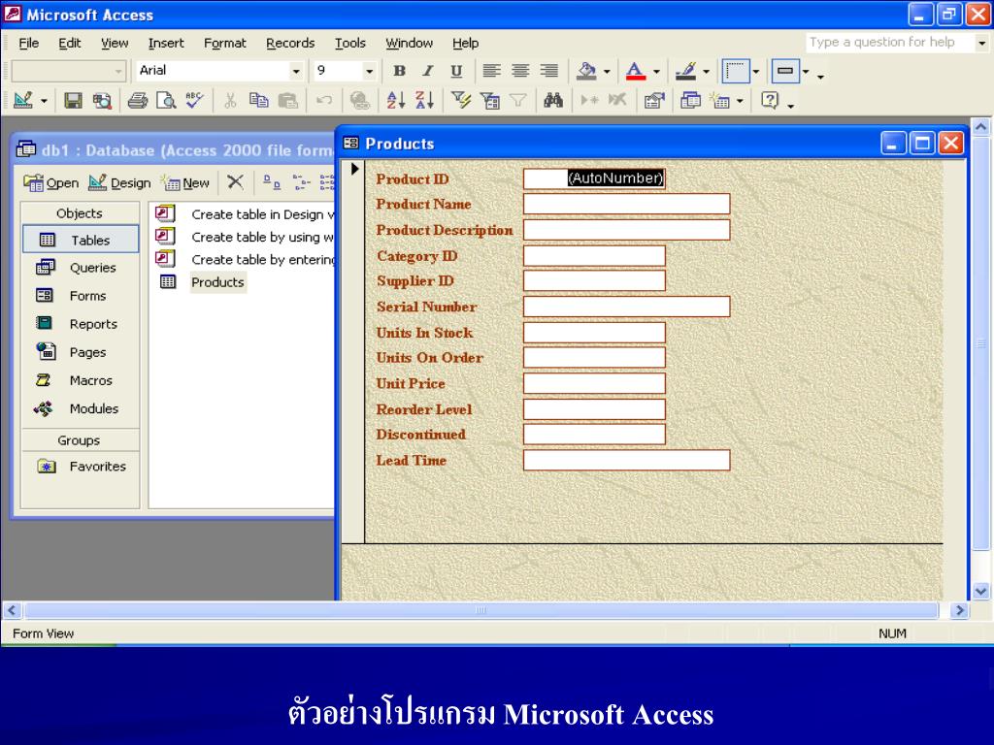
Task: Click Open button in database window
Action: coord(51,183)
